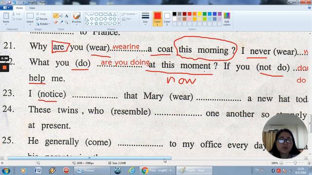Click the Cut scissors command
The height and width of the screenshot is (175, 312).
pos(16,14)
